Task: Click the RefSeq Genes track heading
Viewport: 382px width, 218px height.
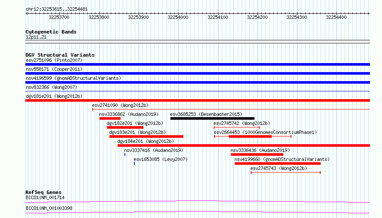Action: (x=43, y=192)
